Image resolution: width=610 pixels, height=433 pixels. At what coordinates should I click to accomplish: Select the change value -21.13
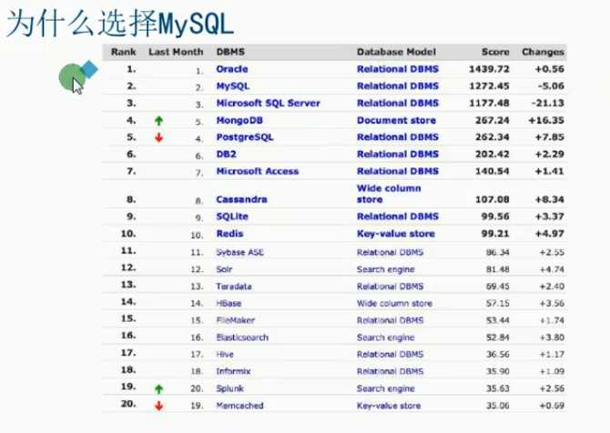(548, 104)
